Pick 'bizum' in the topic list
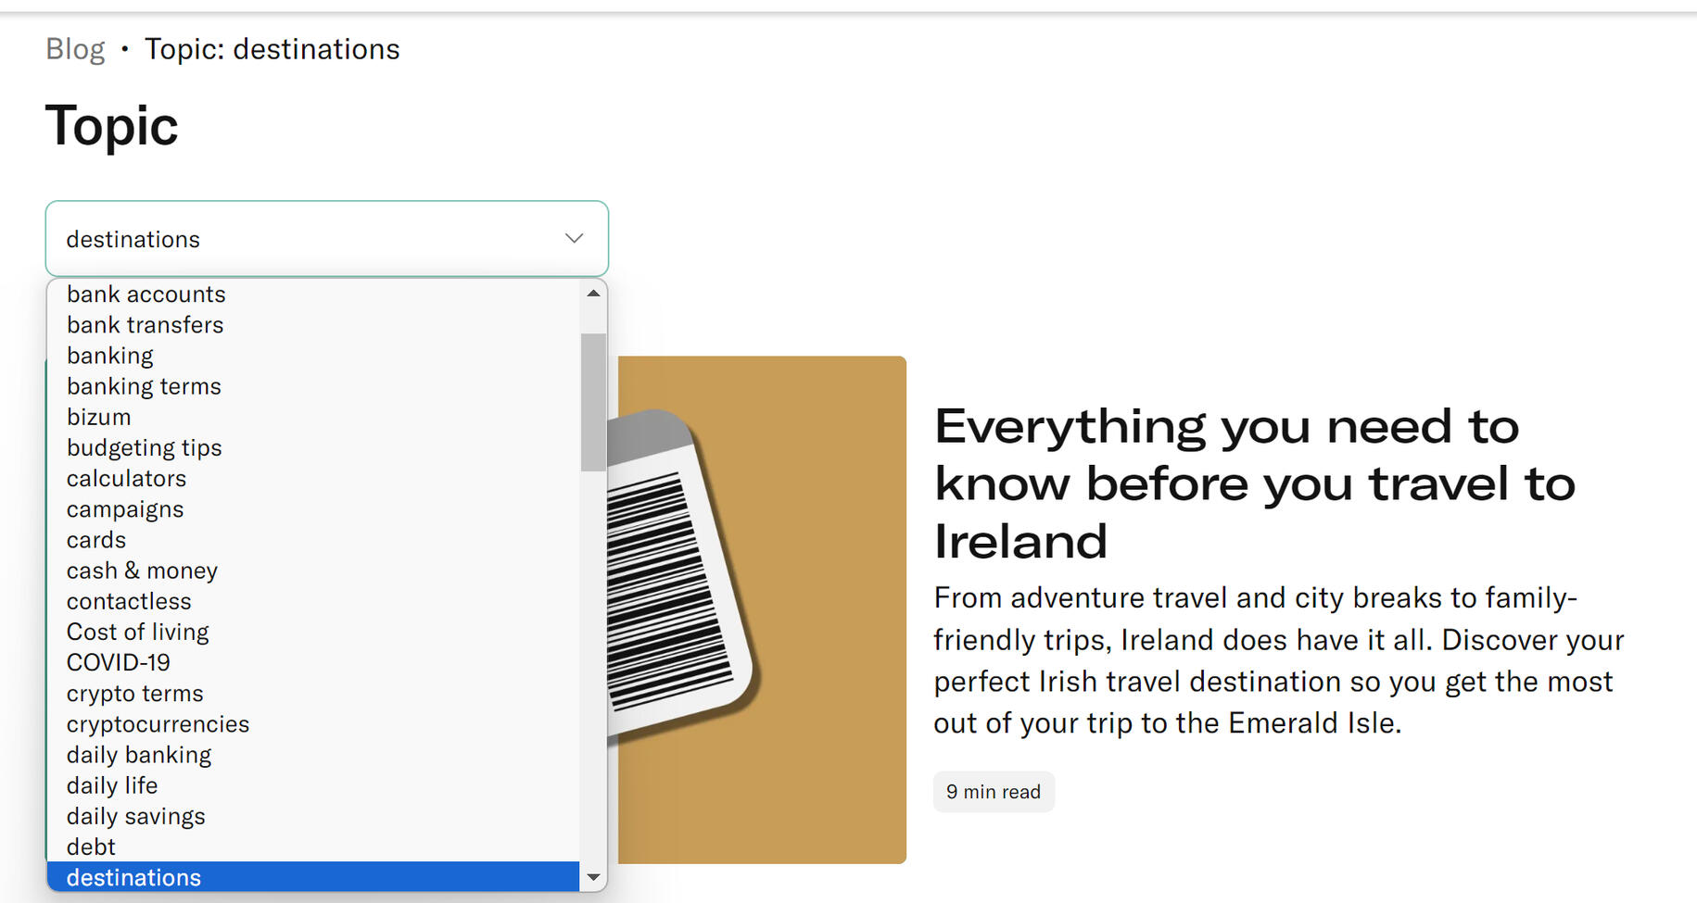 [x=98, y=417]
